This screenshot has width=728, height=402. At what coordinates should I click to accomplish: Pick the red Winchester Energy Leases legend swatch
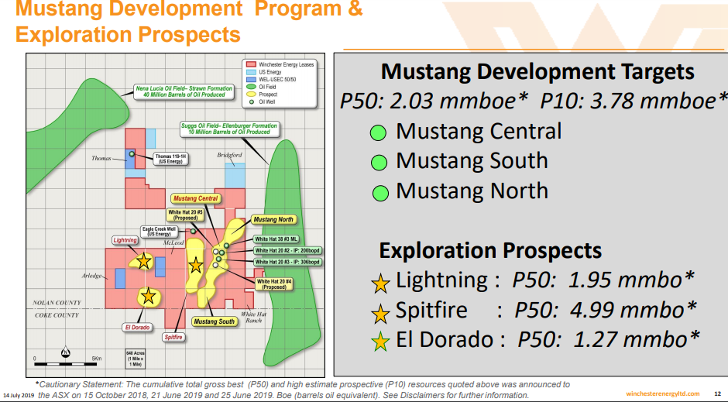point(251,64)
